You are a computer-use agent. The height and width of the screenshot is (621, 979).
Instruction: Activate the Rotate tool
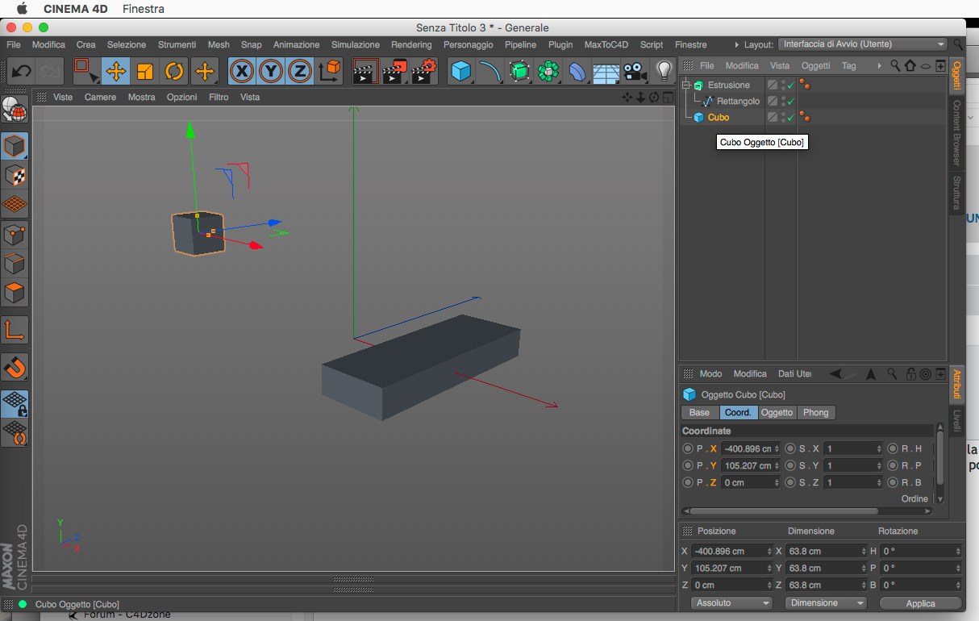pos(174,71)
